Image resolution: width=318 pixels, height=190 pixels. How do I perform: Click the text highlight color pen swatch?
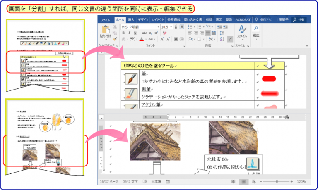click(x=132, y=39)
